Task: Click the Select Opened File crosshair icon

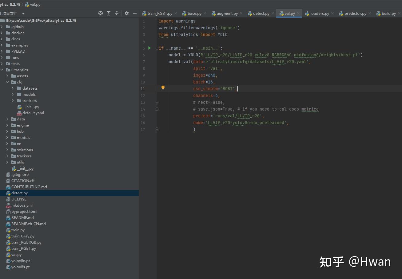Action: point(100,13)
